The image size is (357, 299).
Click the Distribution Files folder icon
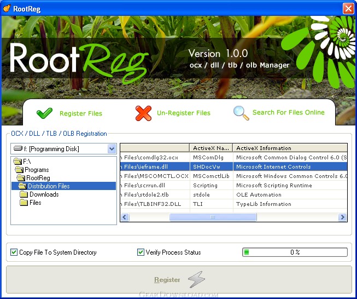click(22, 186)
